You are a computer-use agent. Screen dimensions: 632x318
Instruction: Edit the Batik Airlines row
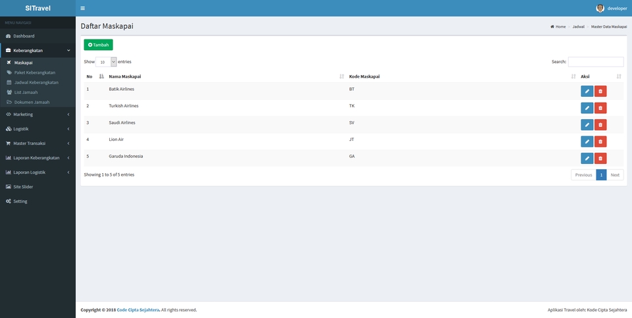[587, 91]
